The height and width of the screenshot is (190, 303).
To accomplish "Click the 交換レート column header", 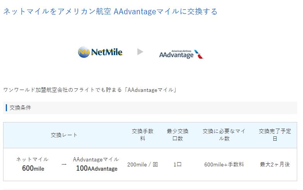I will point(64,135).
